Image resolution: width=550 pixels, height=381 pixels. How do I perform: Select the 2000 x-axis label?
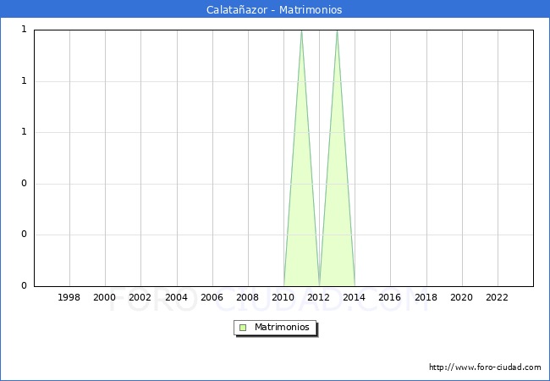pyautogui.click(x=105, y=298)
